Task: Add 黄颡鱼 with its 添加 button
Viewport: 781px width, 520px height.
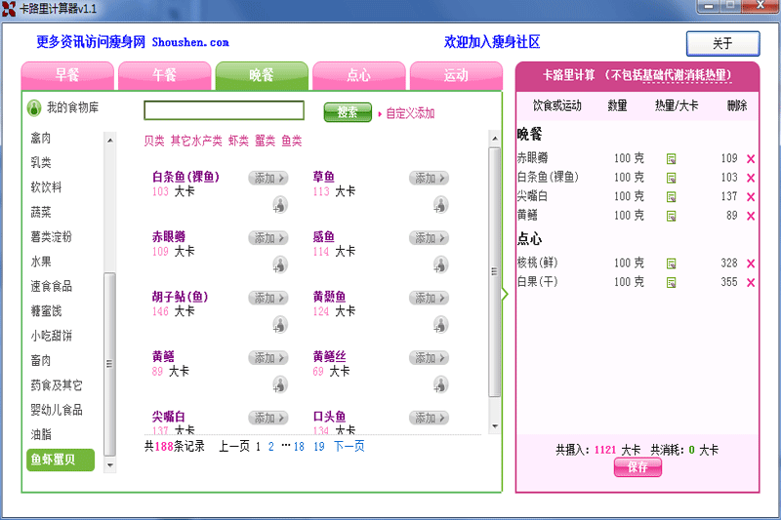Action: click(429, 299)
